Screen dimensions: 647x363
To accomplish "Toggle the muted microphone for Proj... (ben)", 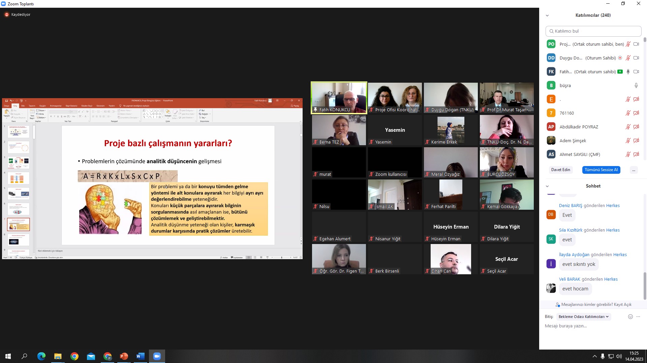I will coord(628,44).
